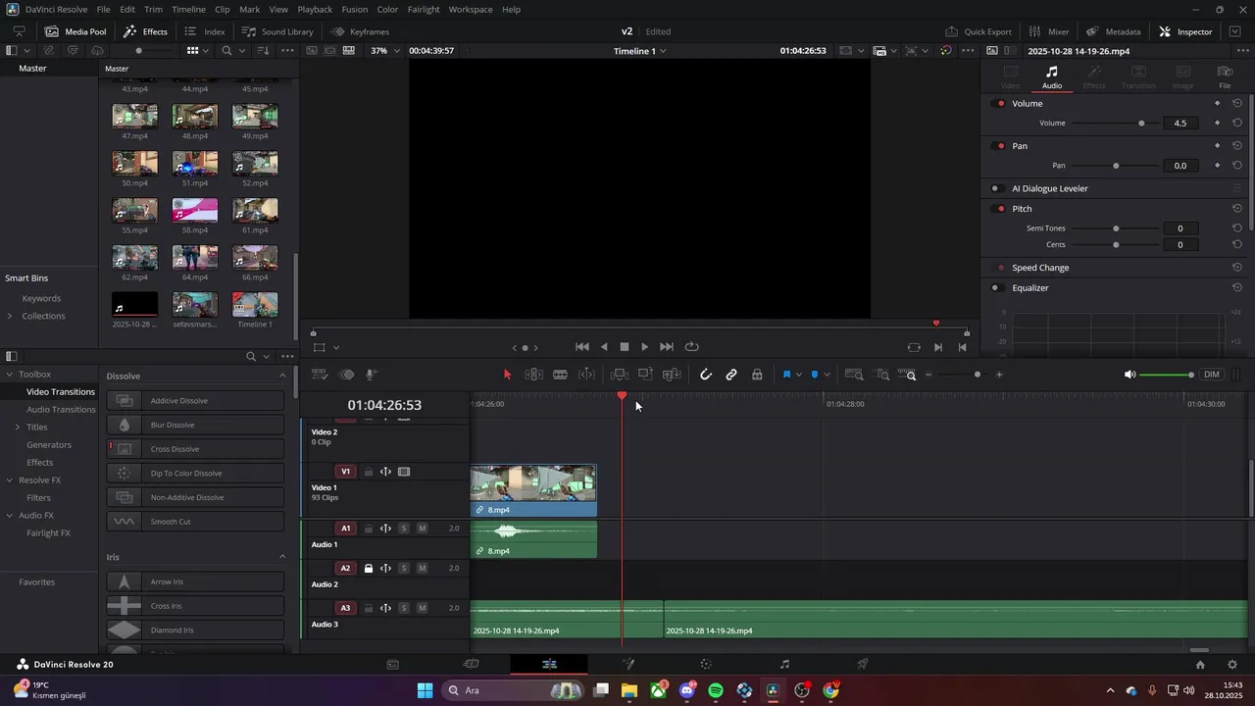Click the blue flag icon
This screenshot has width=1255, height=706.
click(x=786, y=375)
